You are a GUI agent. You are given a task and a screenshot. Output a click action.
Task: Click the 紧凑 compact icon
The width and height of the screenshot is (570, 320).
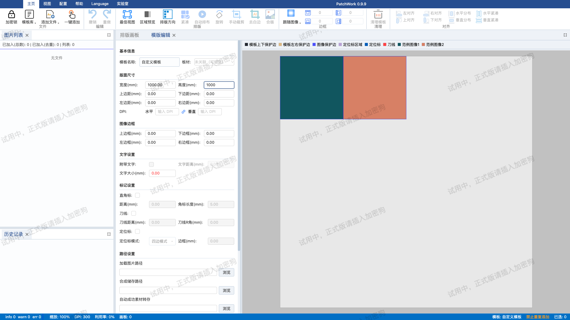185,14
